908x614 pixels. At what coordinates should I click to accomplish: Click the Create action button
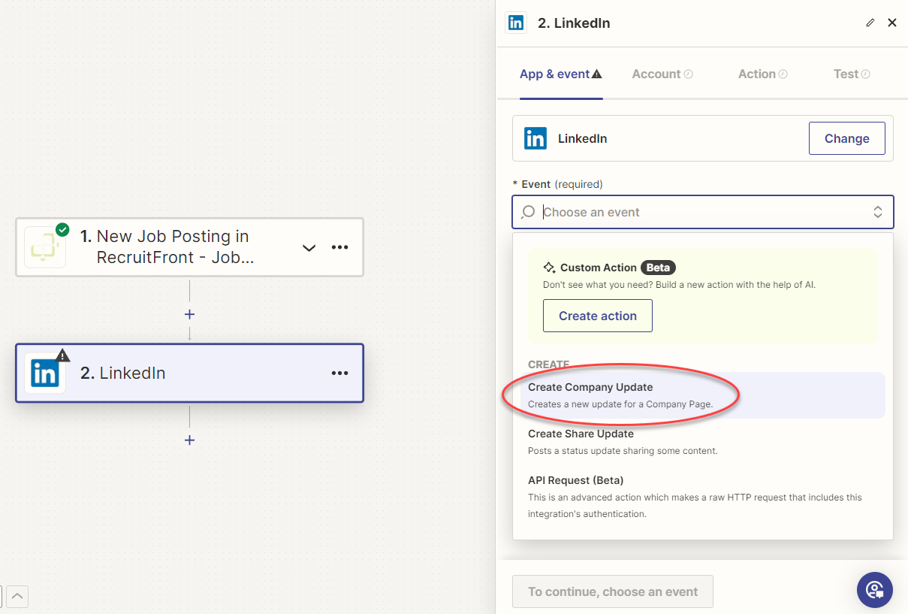598,316
